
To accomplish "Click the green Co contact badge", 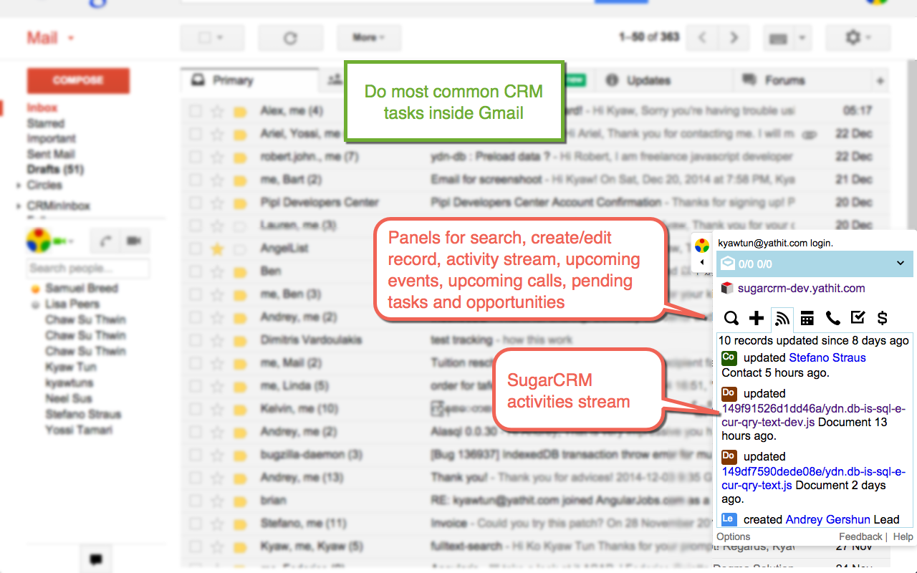I will click(729, 357).
